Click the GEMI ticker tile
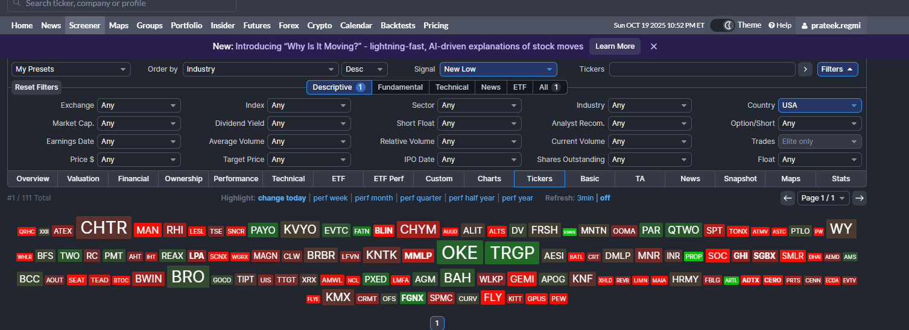The width and height of the screenshot is (909, 330). point(522,279)
